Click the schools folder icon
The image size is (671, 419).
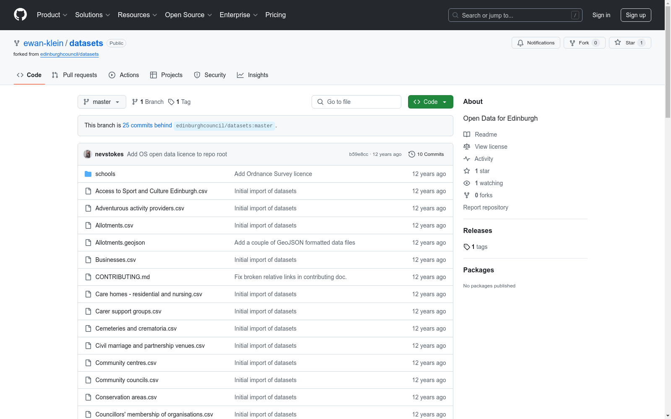[88, 174]
